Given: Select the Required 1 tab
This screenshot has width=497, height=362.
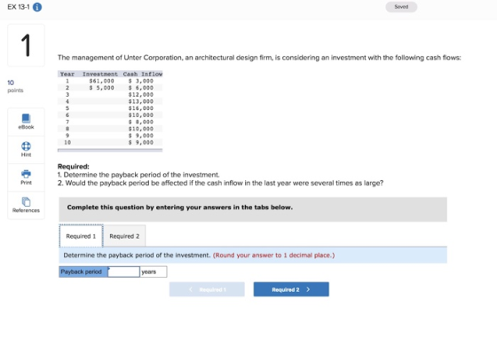Looking at the screenshot, I should click(81, 236).
